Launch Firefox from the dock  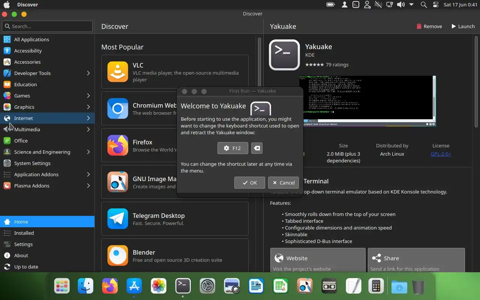point(110,286)
